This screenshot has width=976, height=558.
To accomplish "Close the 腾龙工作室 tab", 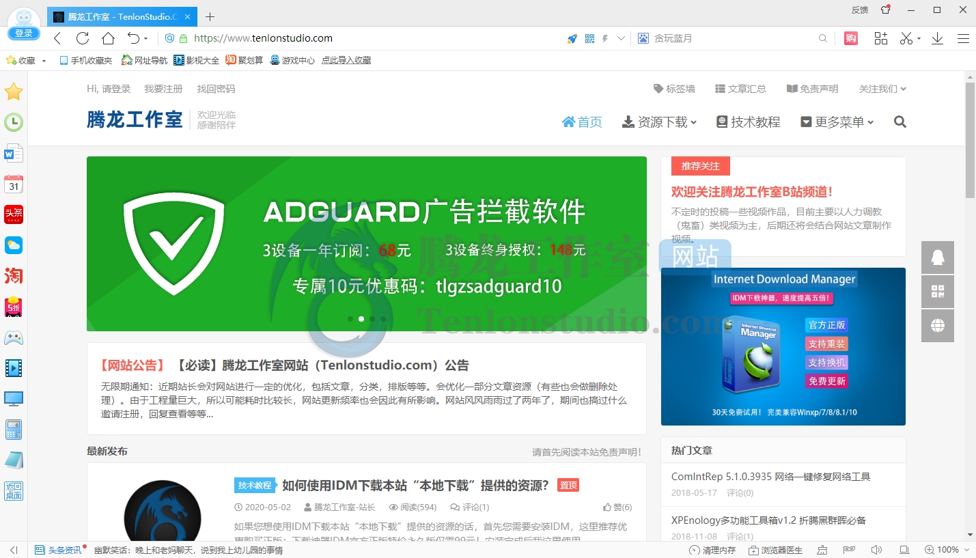I will click(x=189, y=16).
